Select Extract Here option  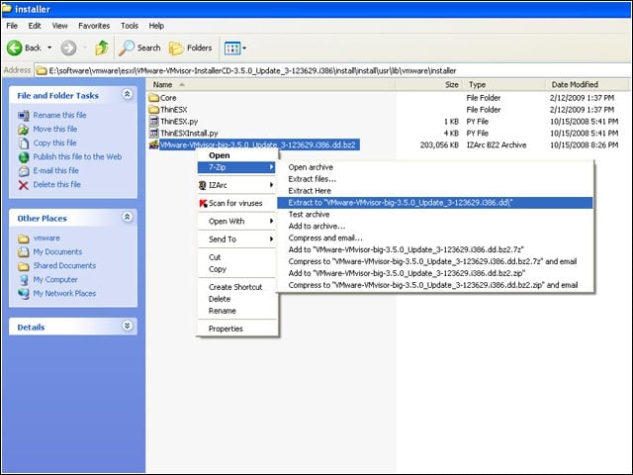tap(435, 191)
